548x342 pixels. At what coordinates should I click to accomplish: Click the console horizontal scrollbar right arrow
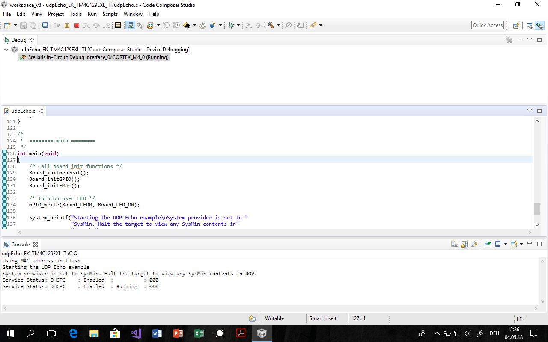[x=536, y=309]
